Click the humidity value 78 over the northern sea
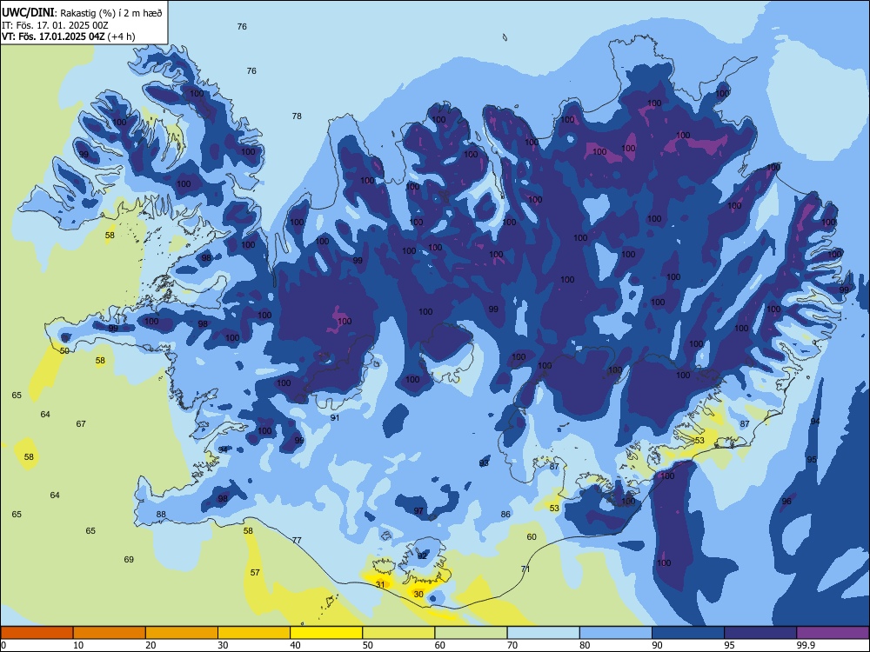 pyautogui.click(x=297, y=116)
